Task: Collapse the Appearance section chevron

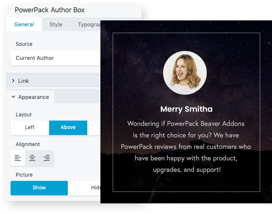Action: [14, 97]
